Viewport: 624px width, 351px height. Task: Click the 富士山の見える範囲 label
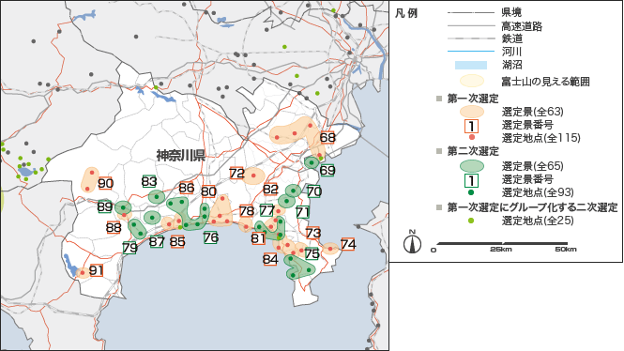coord(545,82)
